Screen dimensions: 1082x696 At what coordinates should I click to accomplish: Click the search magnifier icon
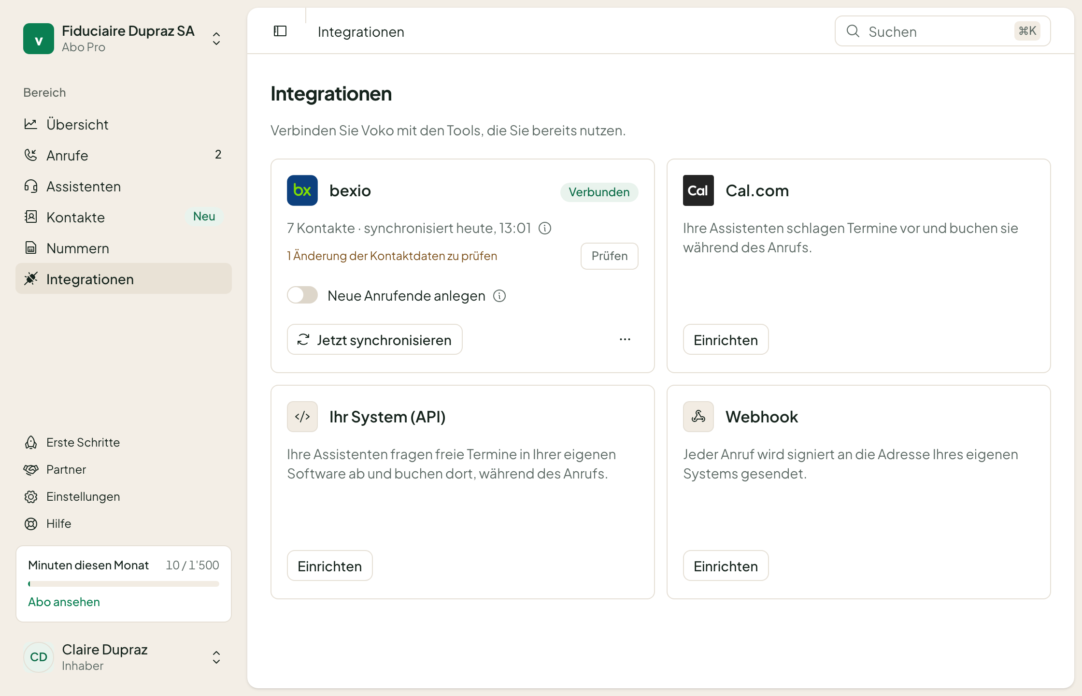pos(853,31)
